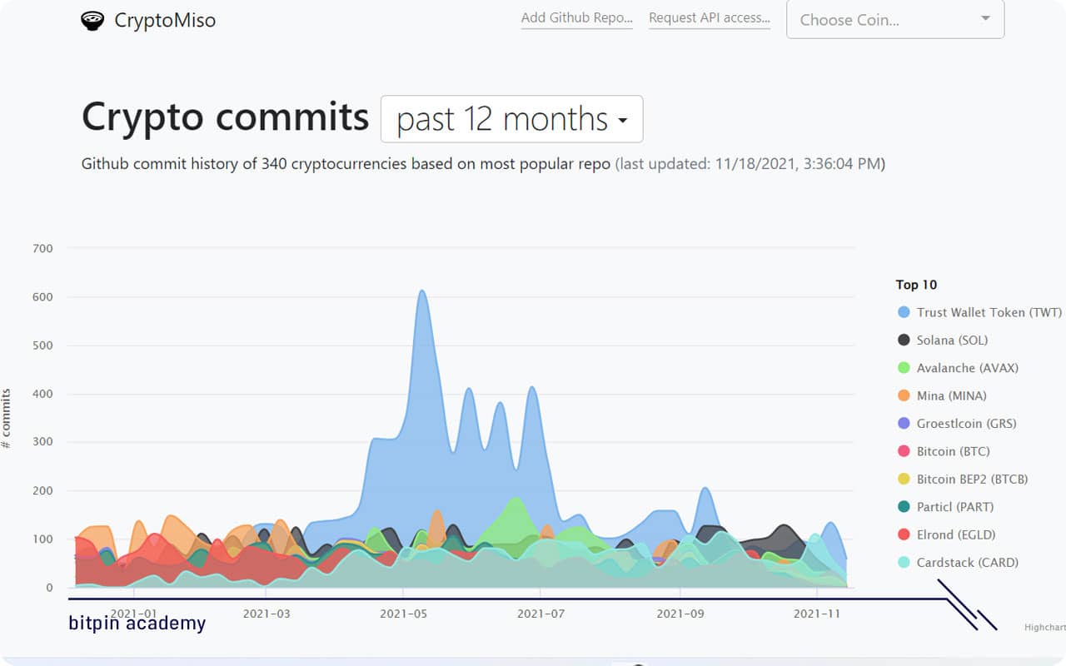Click the 2021-11 x-axis label
Image resolution: width=1066 pixels, height=666 pixels.
(x=817, y=614)
